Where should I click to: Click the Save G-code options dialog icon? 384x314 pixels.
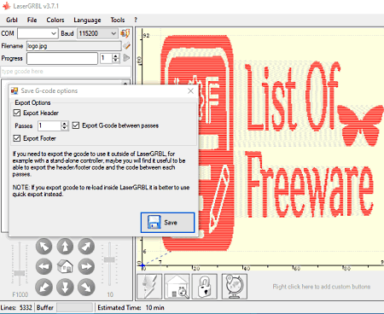click(x=15, y=90)
